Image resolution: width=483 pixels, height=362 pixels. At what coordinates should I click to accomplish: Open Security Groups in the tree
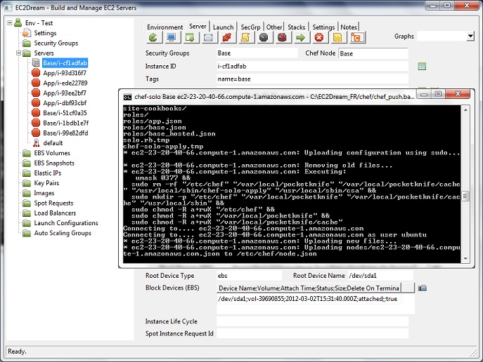click(x=56, y=43)
